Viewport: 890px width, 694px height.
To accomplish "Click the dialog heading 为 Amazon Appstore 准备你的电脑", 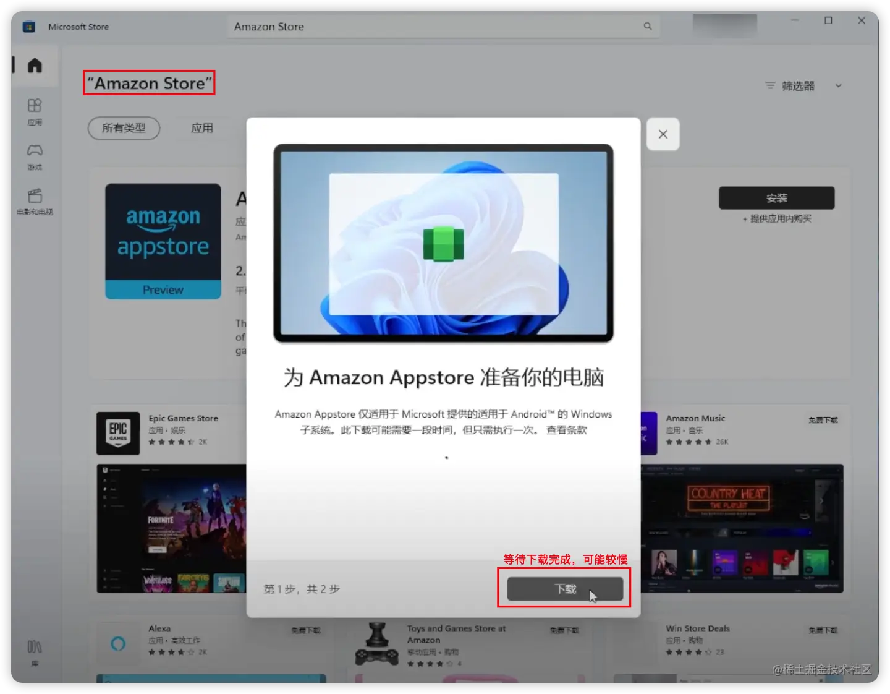I will 444,377.
